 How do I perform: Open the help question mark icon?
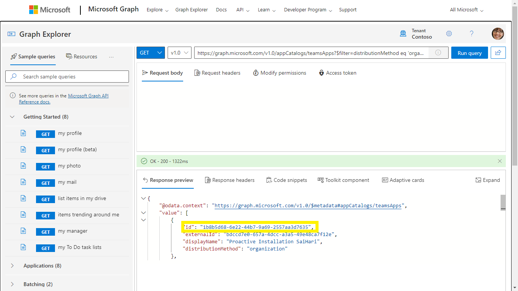point(472,34)
